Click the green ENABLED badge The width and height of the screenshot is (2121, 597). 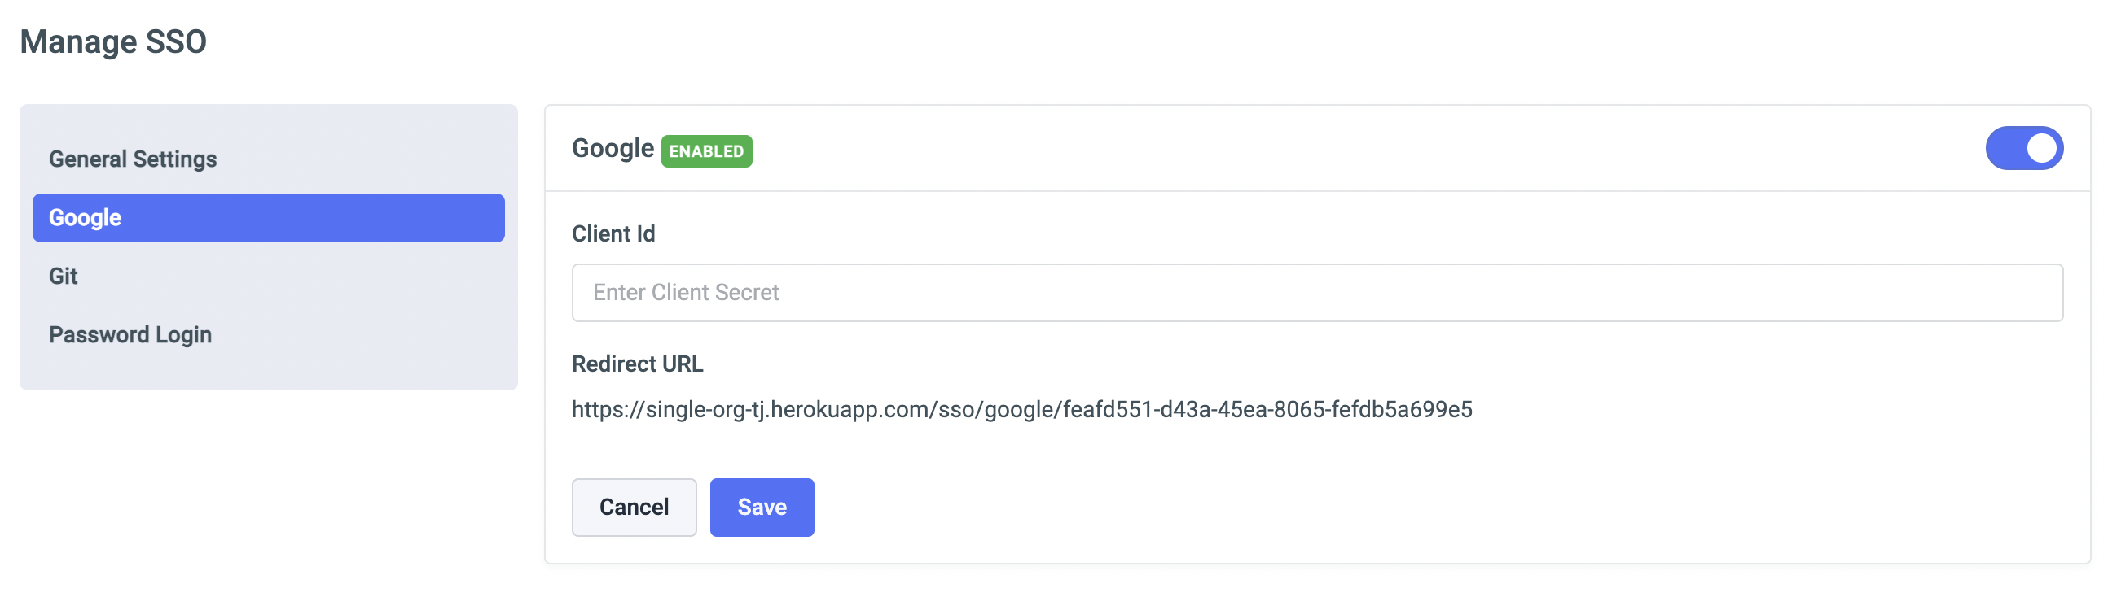pyautogui.click(x=705, y=151)
